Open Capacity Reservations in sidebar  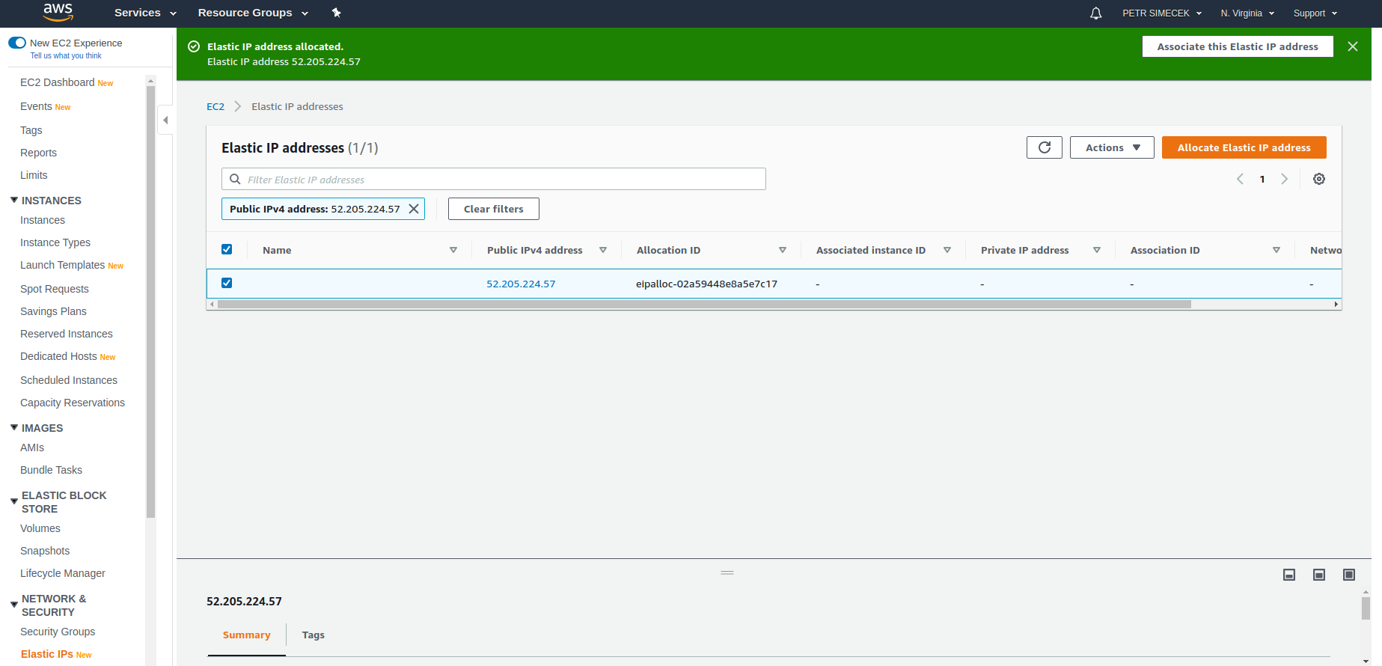click(73, 403)
